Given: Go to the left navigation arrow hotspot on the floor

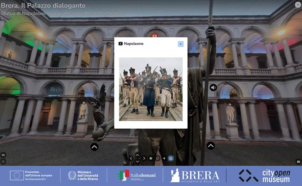Looking at the screenshot, I should point(94,147).
